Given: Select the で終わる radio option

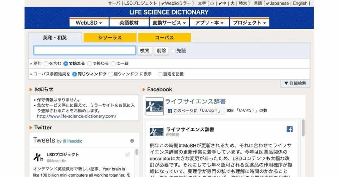Looking at the screenshot, I should coord(89,64).
